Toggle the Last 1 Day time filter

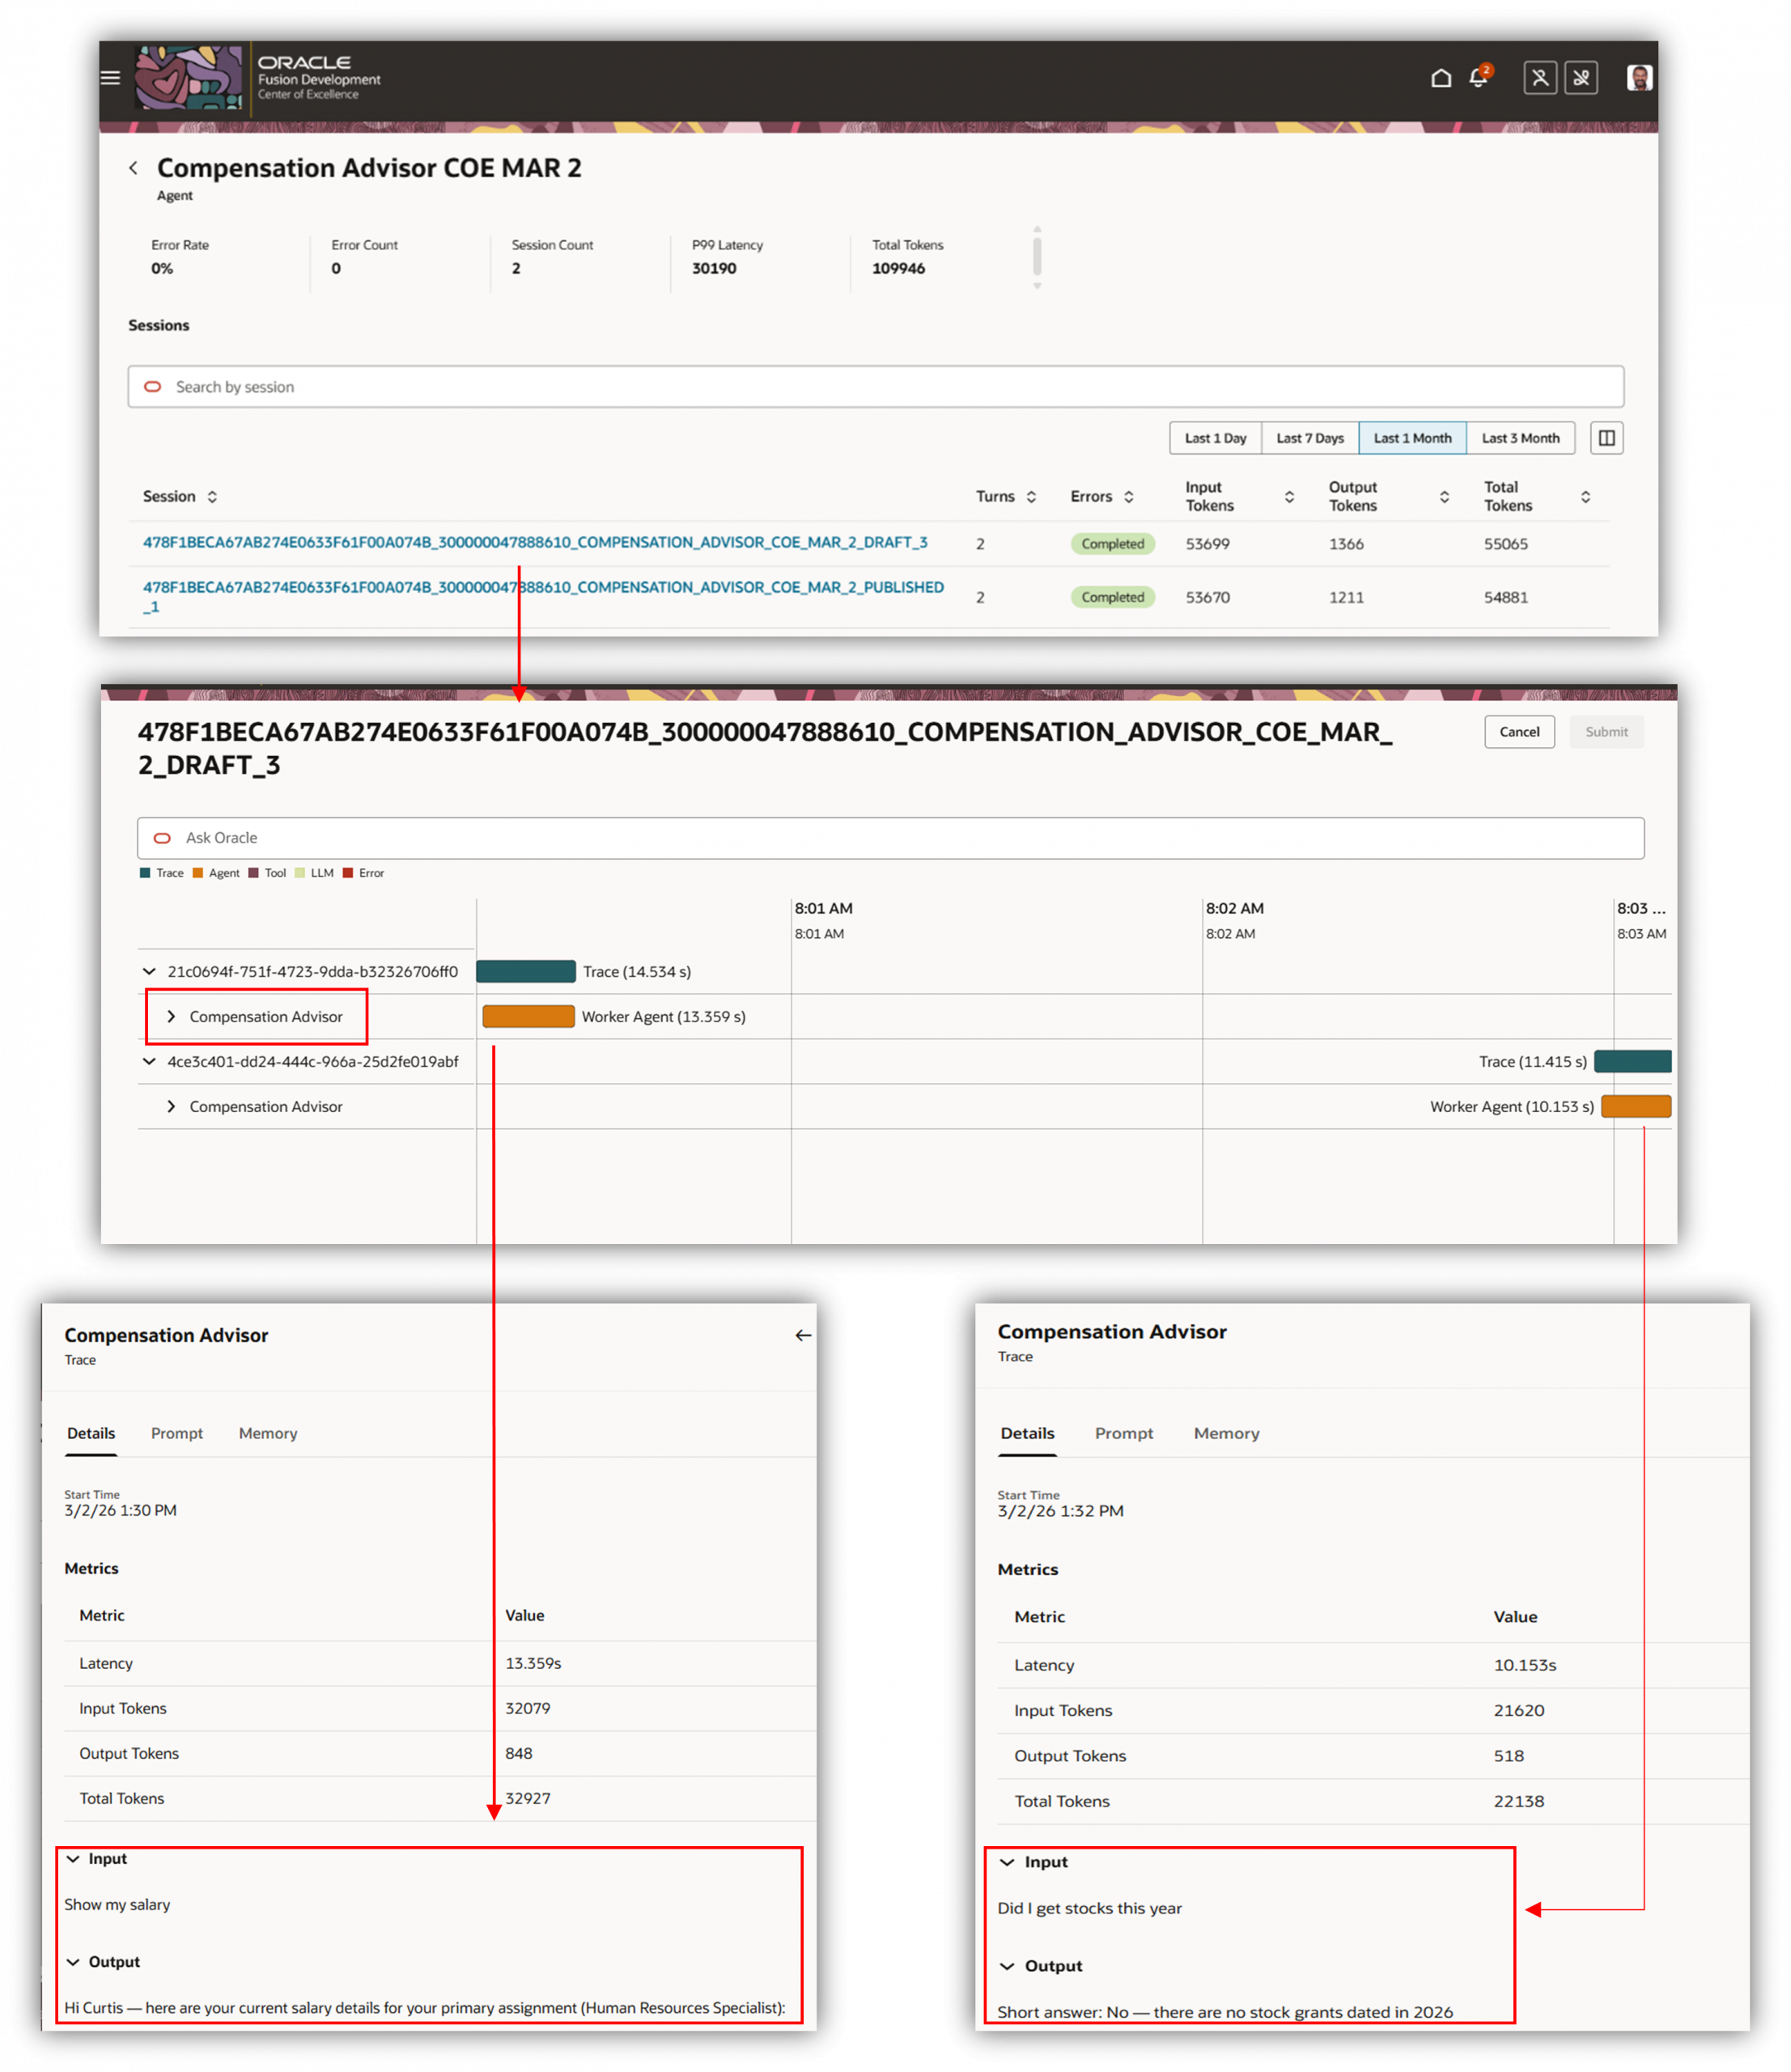pos(1215,438)
